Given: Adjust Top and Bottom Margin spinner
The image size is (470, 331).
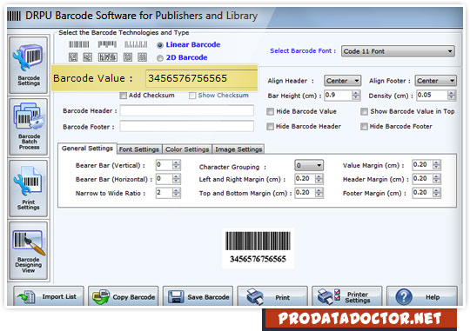Looking at the screenshot, I should click(x=319, y=193).
